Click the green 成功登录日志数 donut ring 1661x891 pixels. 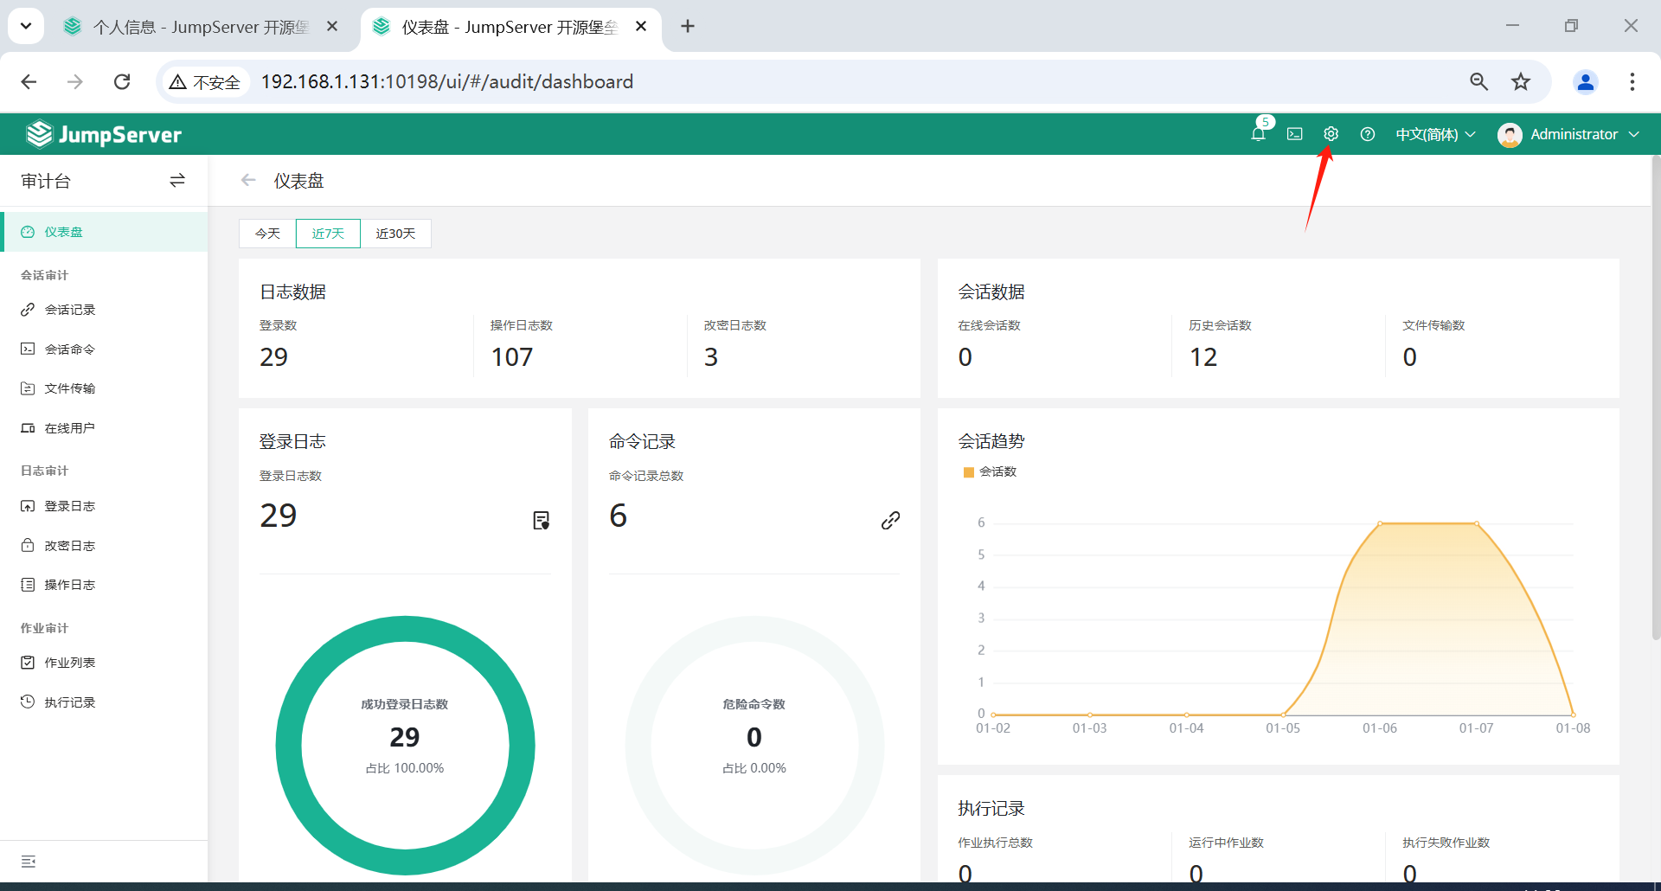click(405, 629)
